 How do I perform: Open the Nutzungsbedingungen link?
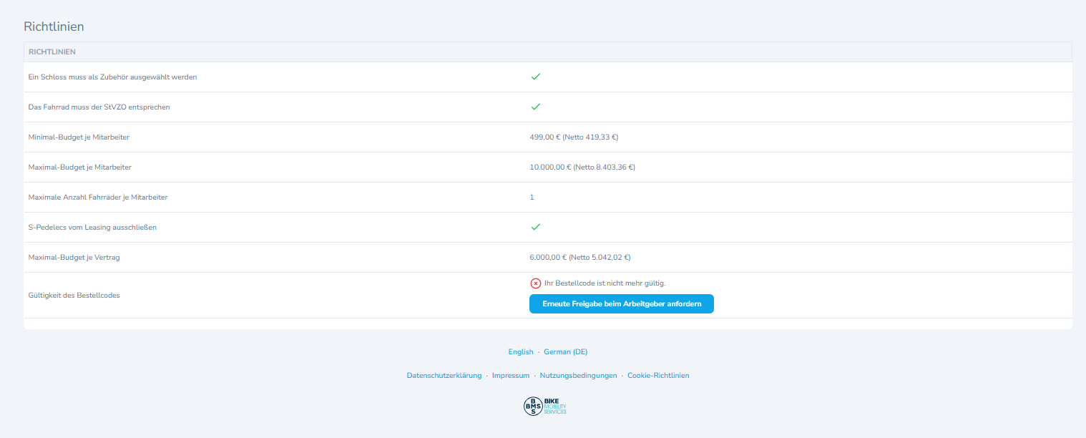coord(578,376)
